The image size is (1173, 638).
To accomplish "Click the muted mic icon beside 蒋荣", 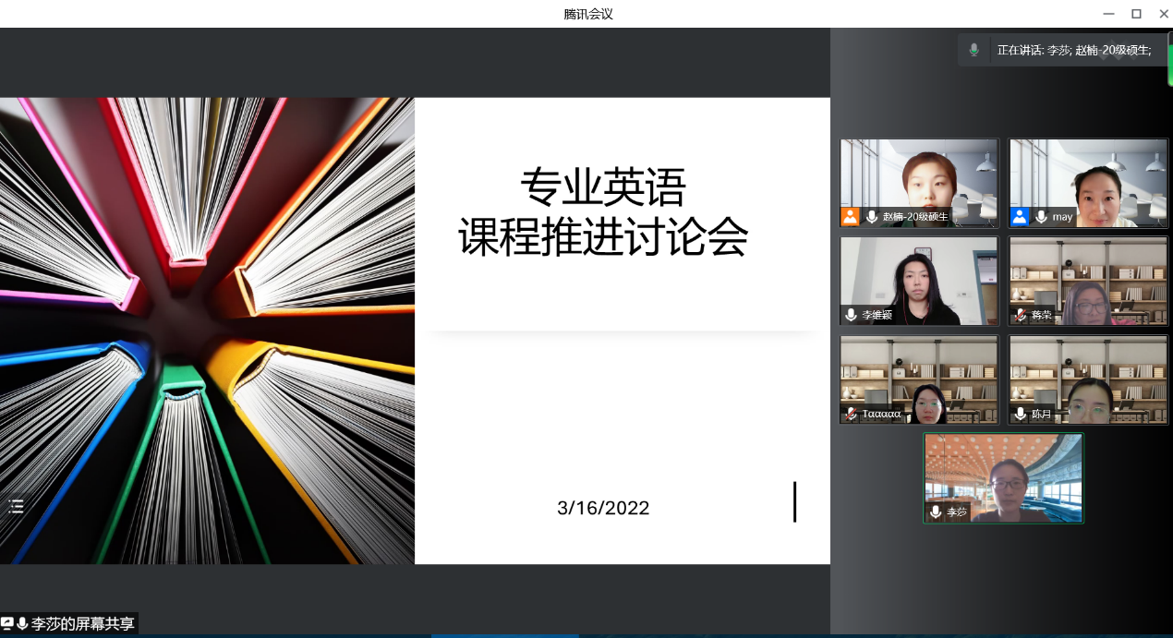I will pyautogui.click(x=1020, y=315).
